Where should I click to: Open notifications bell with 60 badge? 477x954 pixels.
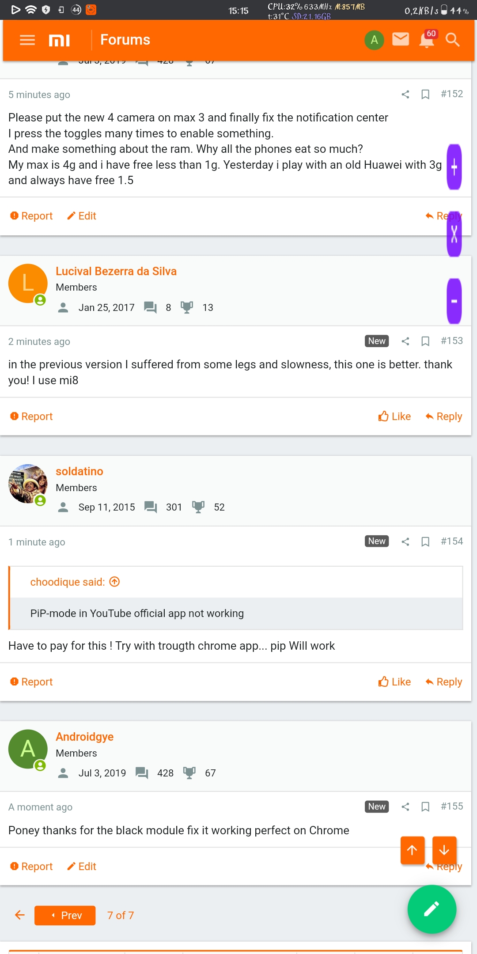[x=427, y=40]
